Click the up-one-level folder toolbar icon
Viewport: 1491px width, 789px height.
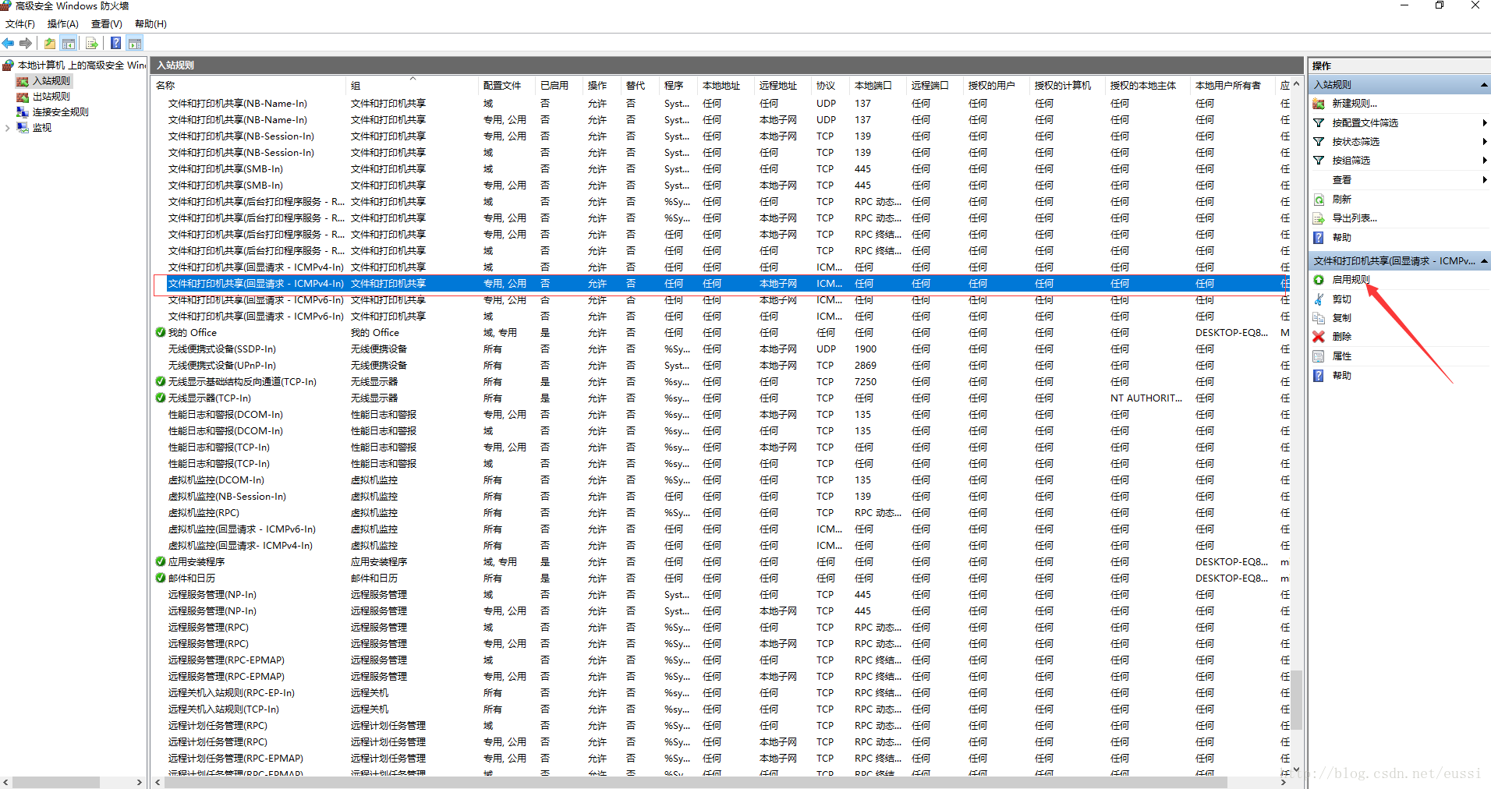50,44
